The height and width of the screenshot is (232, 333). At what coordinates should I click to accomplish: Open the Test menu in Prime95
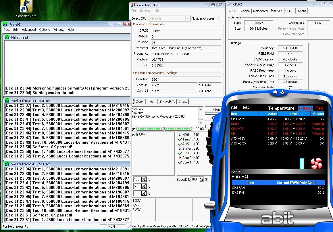point(7,30)
